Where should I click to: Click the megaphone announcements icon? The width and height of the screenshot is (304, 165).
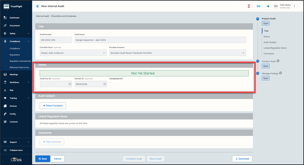point(268,6)
